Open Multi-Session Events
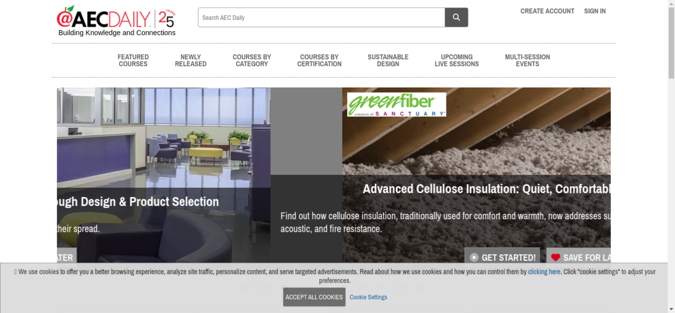This screenshot has height=313, width=675. click(x=528, y=61)
